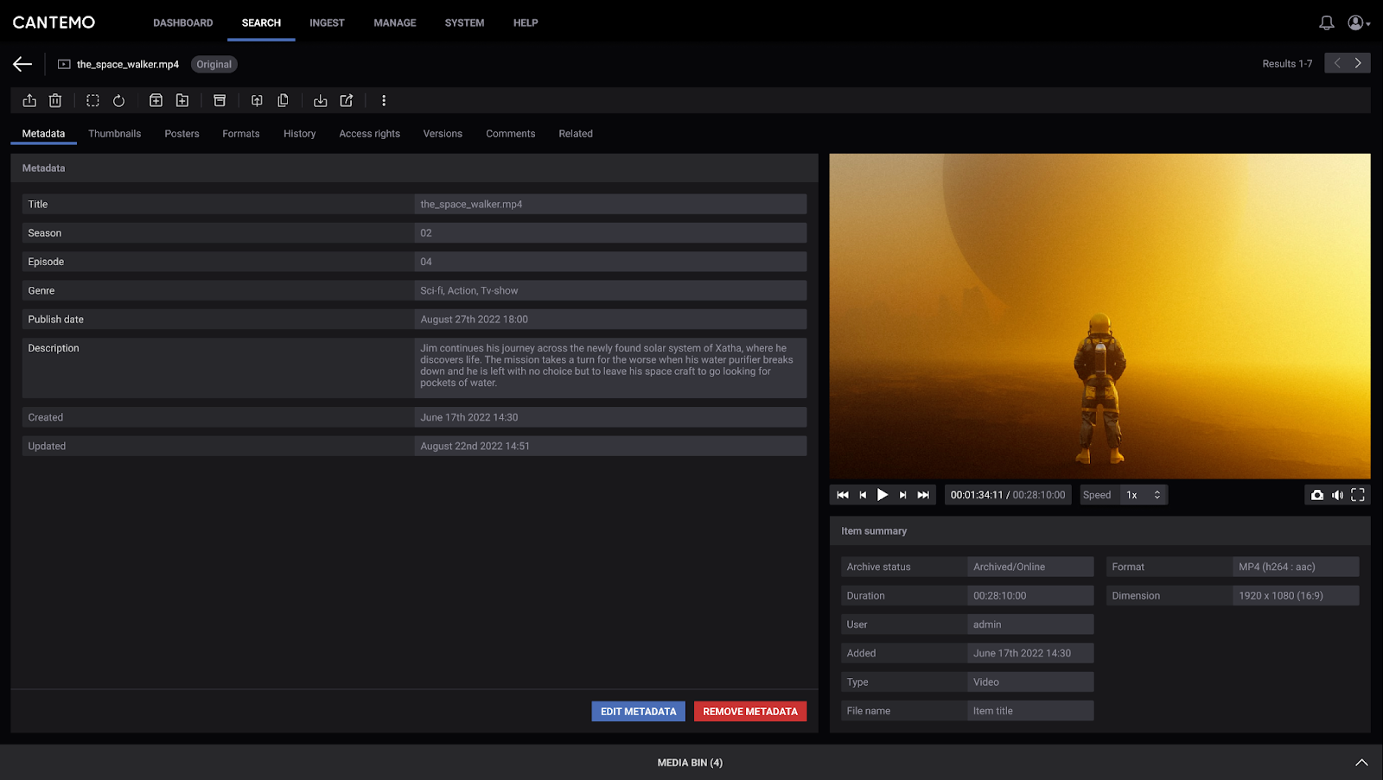This screenshot has height=780, width=1383.
Task: Click the archive icon in the toolbar
Action: tap(219, 100)
